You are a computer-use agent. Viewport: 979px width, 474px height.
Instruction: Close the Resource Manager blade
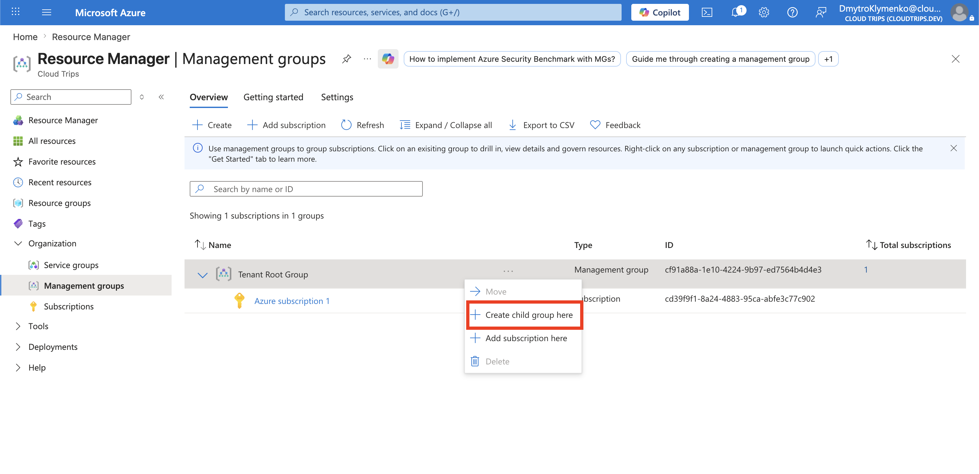pyautogui.click(x=955, y=59)
